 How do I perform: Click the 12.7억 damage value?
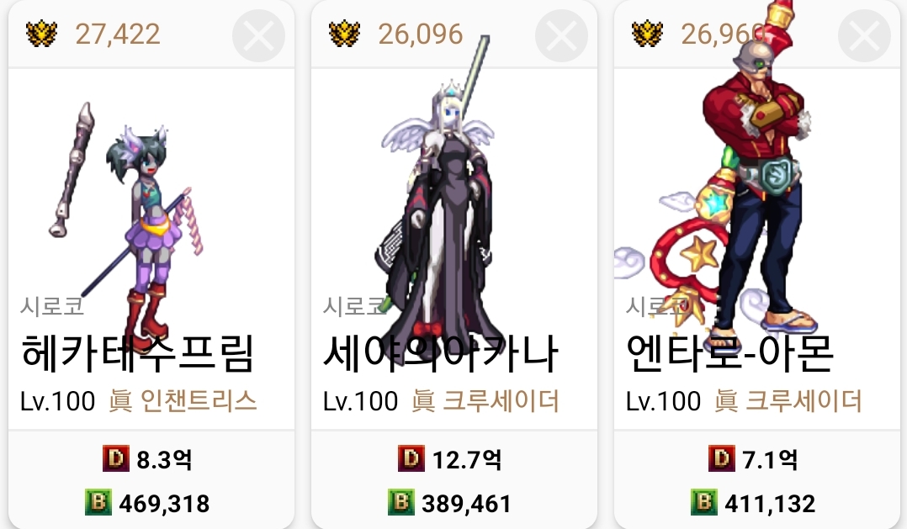[467, 460]
